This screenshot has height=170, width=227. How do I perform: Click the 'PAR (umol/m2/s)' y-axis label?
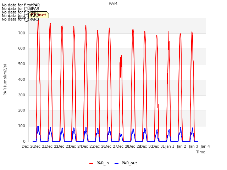[5, 80]
